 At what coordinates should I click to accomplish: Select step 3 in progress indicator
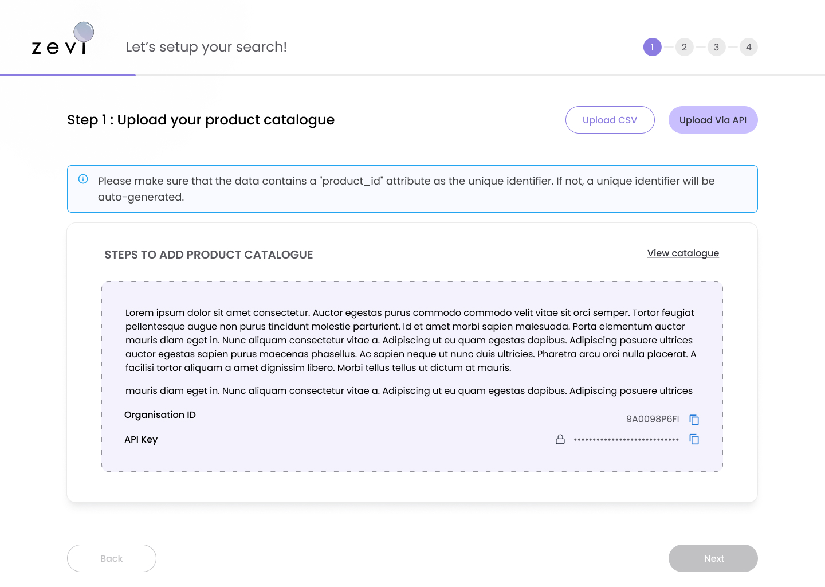716,47
